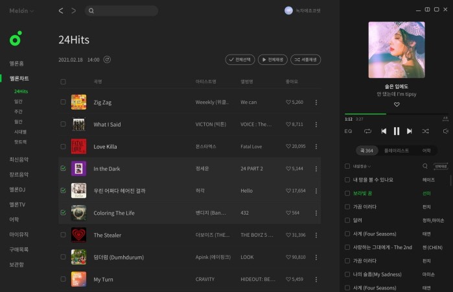Image resolution: width=453 pixels, height=292 pixels.
Task: Go back with the left arrow
Action: (x=61, y=11)
